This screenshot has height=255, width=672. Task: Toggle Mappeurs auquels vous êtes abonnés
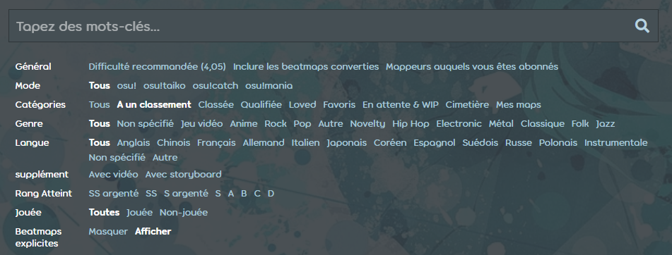click(472, 67)
